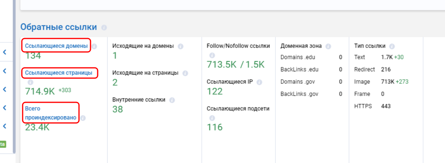Click info icon under Ссылающиеся страницы label
This screenshot has width=445, height=163.
[x=30, y=82]
